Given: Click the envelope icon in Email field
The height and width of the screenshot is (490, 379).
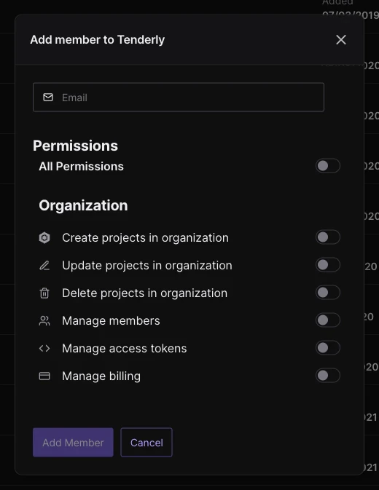Looking at the screenshot, I should point(48,98).
